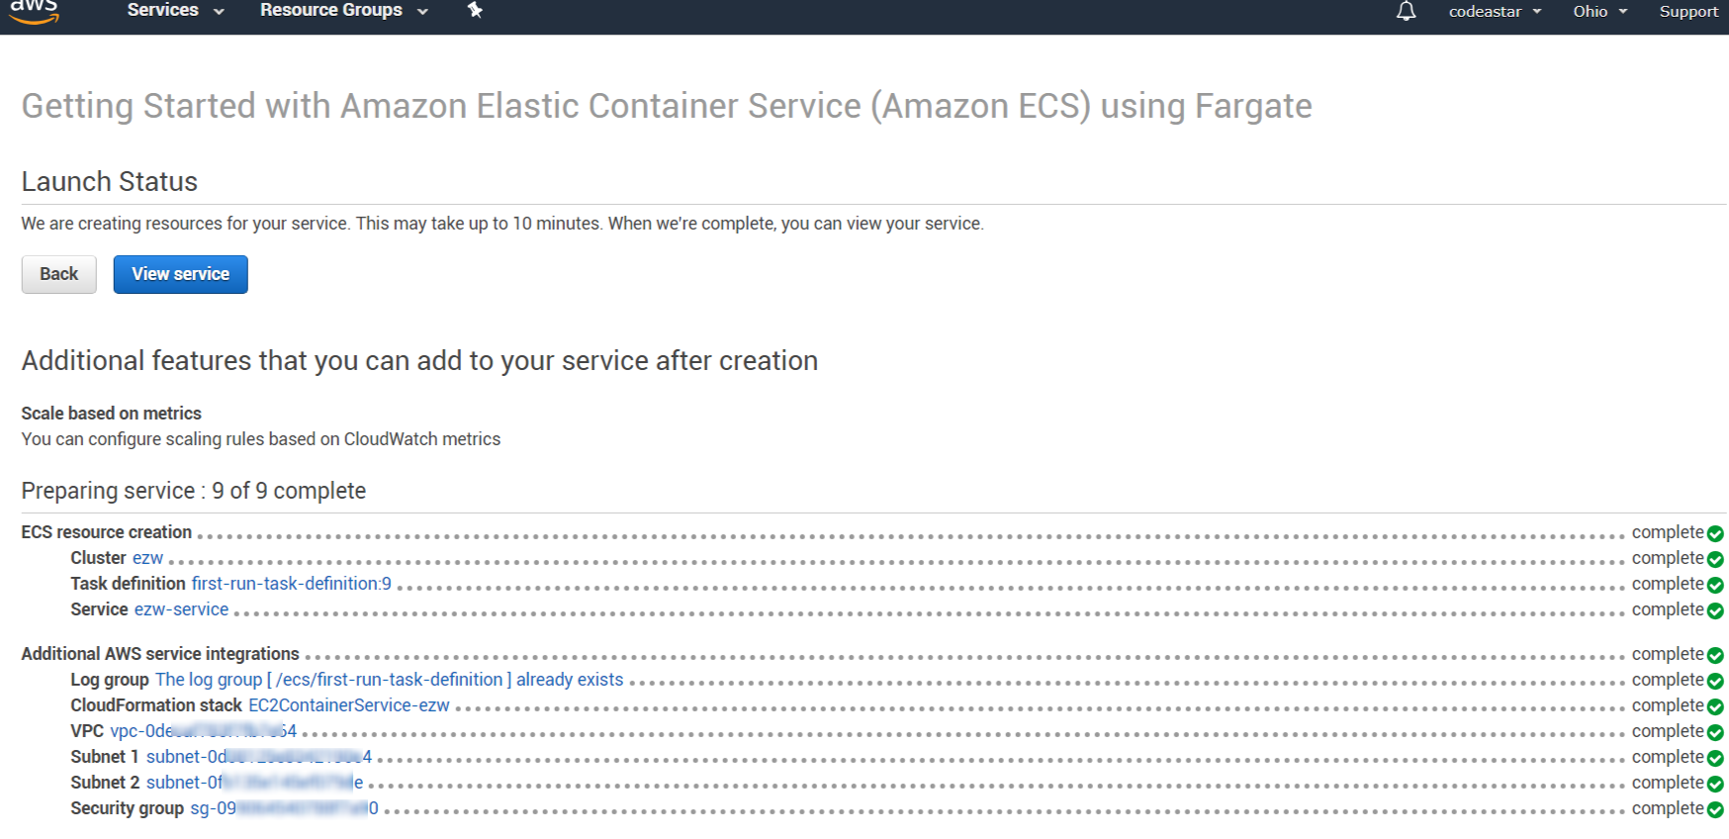This screenshot has width=1729, height=839.
Task: Click complete check icon for CloudFormation stack
Action: [1715, 707]
